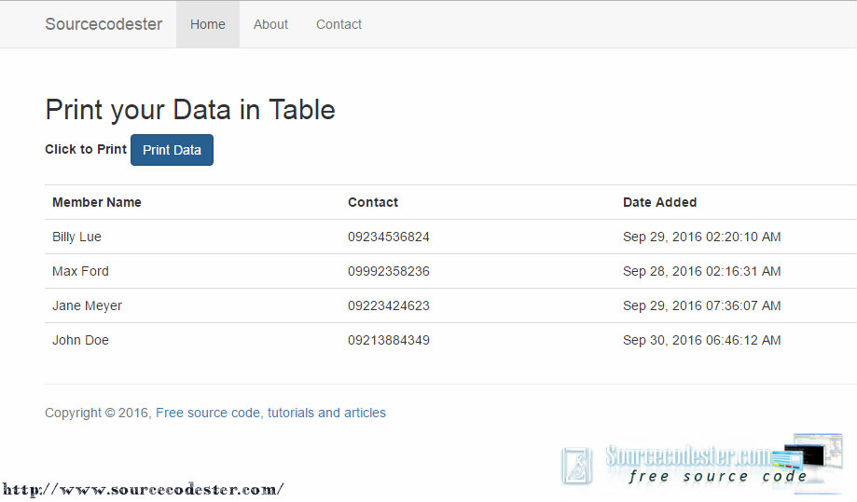Select Max Ford member name

(80, 271)
